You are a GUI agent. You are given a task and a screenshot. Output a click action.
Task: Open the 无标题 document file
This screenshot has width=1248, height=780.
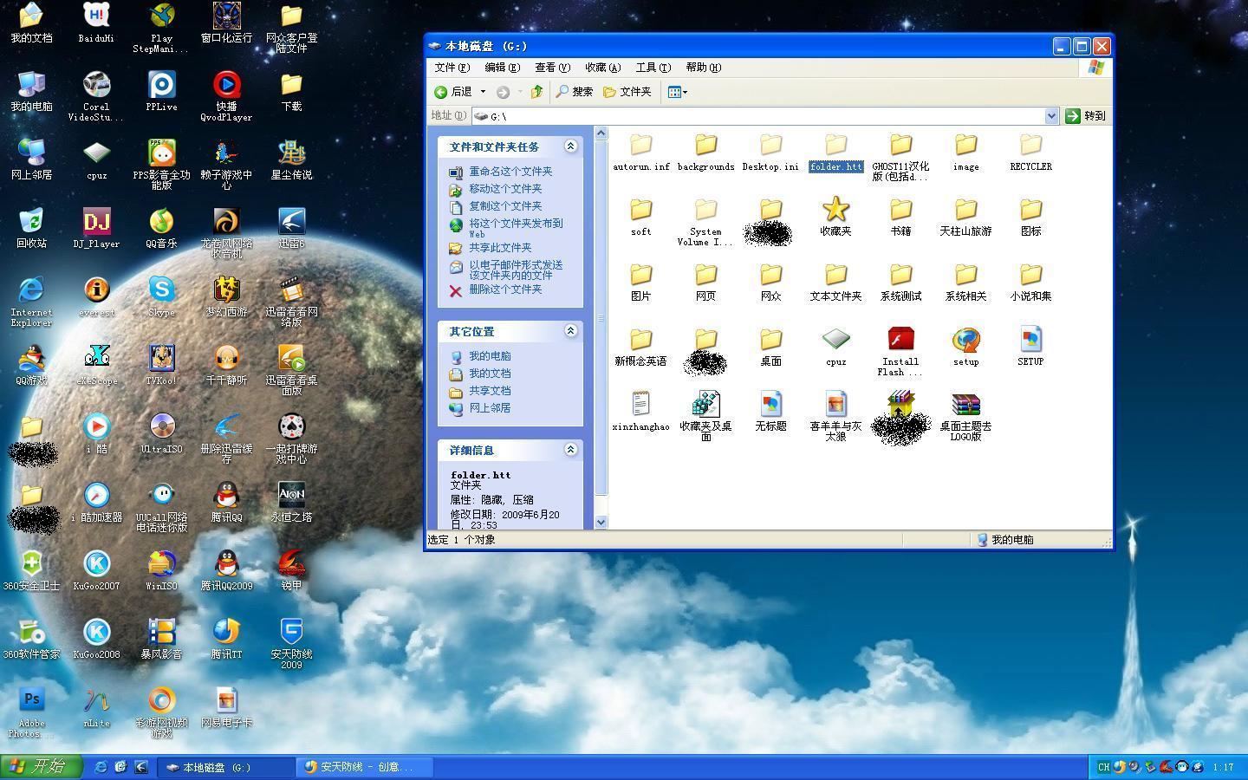point(770,412)
